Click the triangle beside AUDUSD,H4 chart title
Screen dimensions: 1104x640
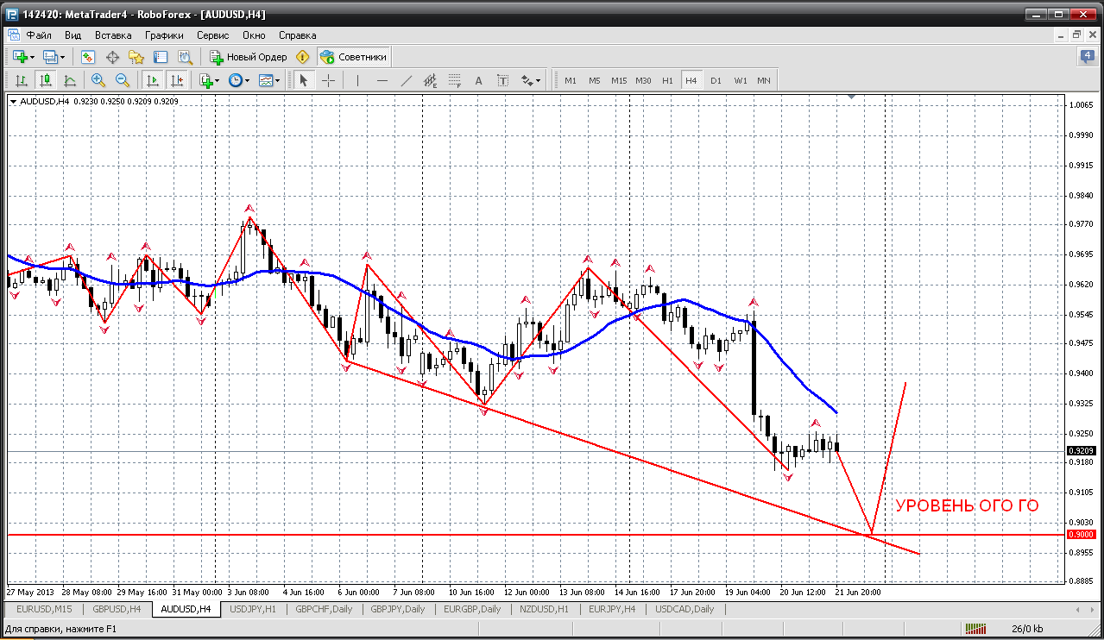tap(14, 101)
